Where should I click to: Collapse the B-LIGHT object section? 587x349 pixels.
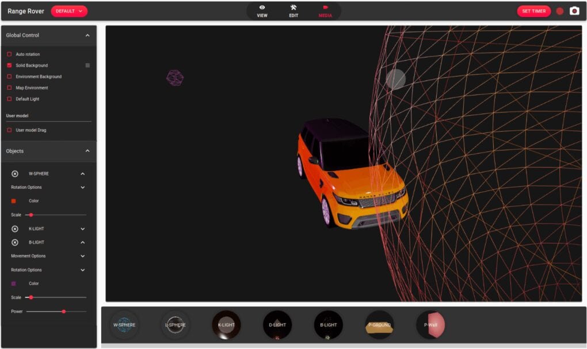(83, 242)
